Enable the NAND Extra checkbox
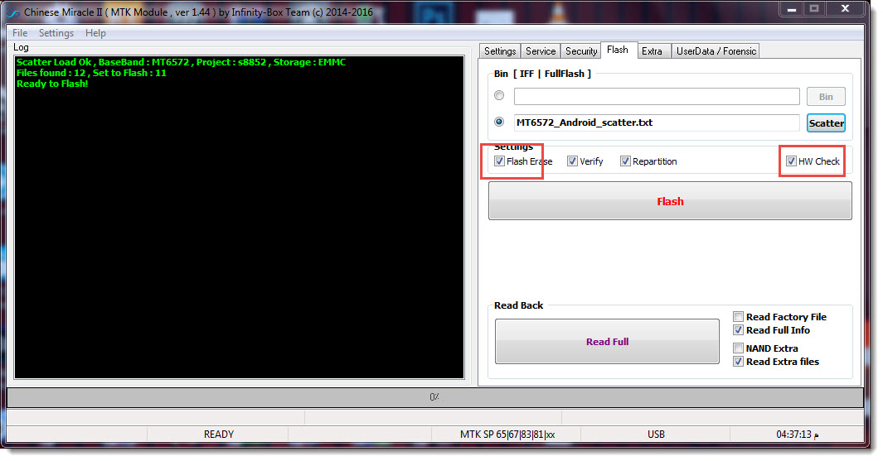Viewport: 883px width, 461px height. tap(738, 348)
